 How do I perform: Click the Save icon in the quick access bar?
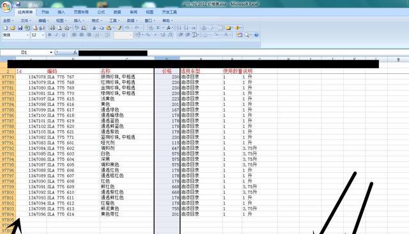(x=19, y=4)
